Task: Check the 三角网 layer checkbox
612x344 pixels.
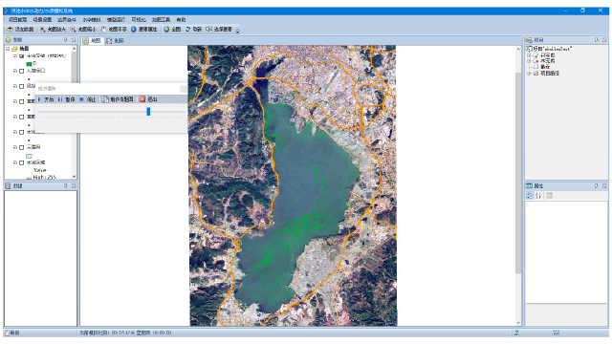Action: tap(21, 147)
